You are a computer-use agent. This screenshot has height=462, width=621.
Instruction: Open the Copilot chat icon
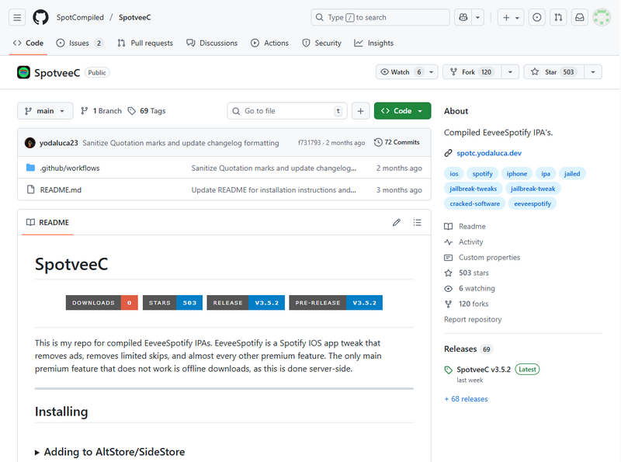pyautogui.click(x=463, y=17)
